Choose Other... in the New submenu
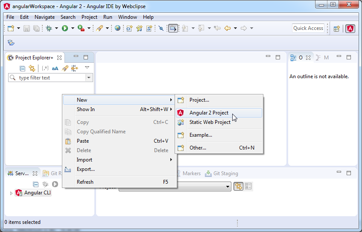Image resolution: width=362 pixels, height=232 pixels. click(219, 148)
